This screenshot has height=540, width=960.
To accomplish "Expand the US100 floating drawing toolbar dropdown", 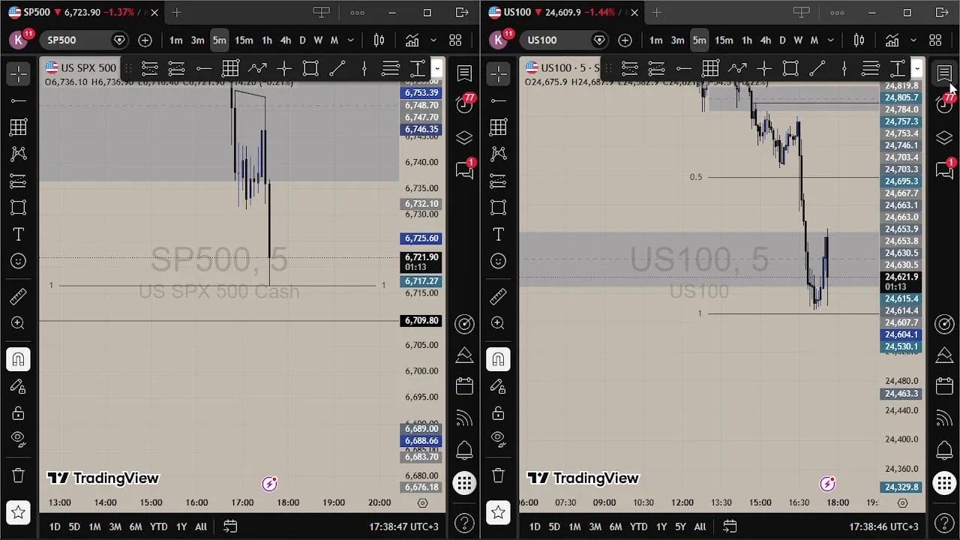I will 916,69.
